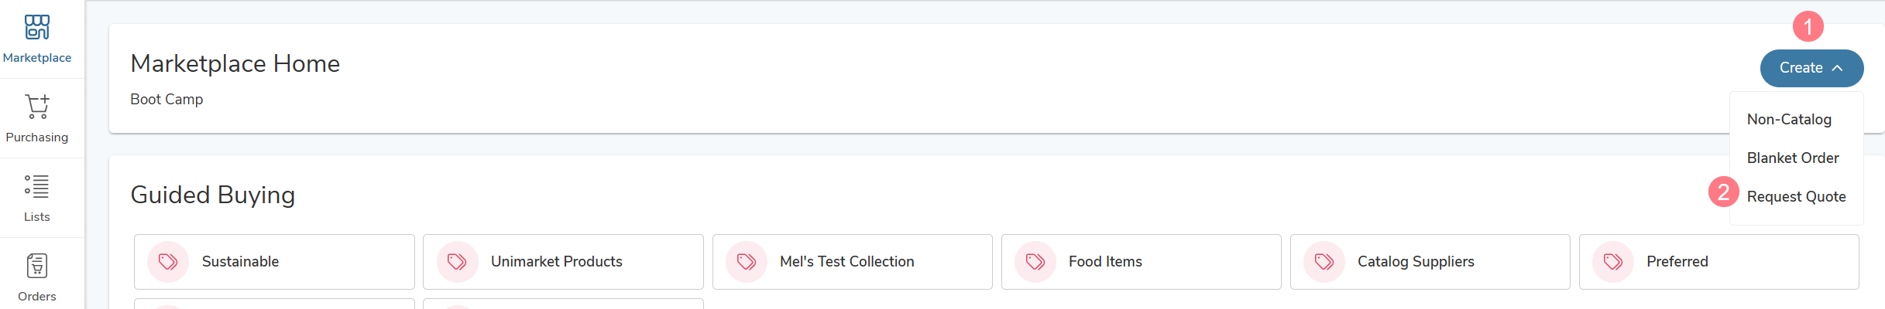Viewport: 1885px width, 309px height.
Task: Click the chevron arrow on Create button
Action: 1837,68
